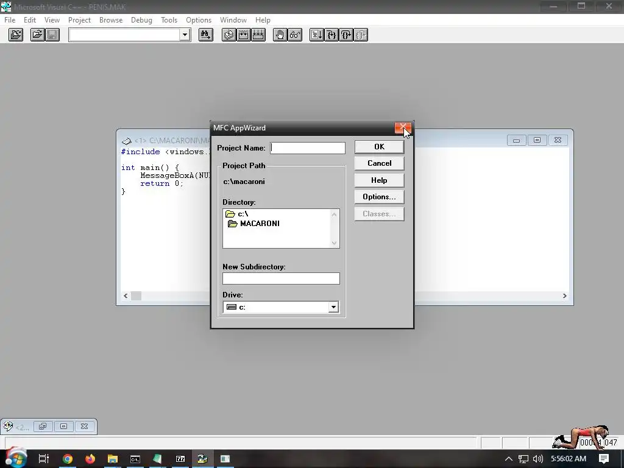624x468 pixels.
Task: Open Task View from the taskbar
Action: click(43, 459)
